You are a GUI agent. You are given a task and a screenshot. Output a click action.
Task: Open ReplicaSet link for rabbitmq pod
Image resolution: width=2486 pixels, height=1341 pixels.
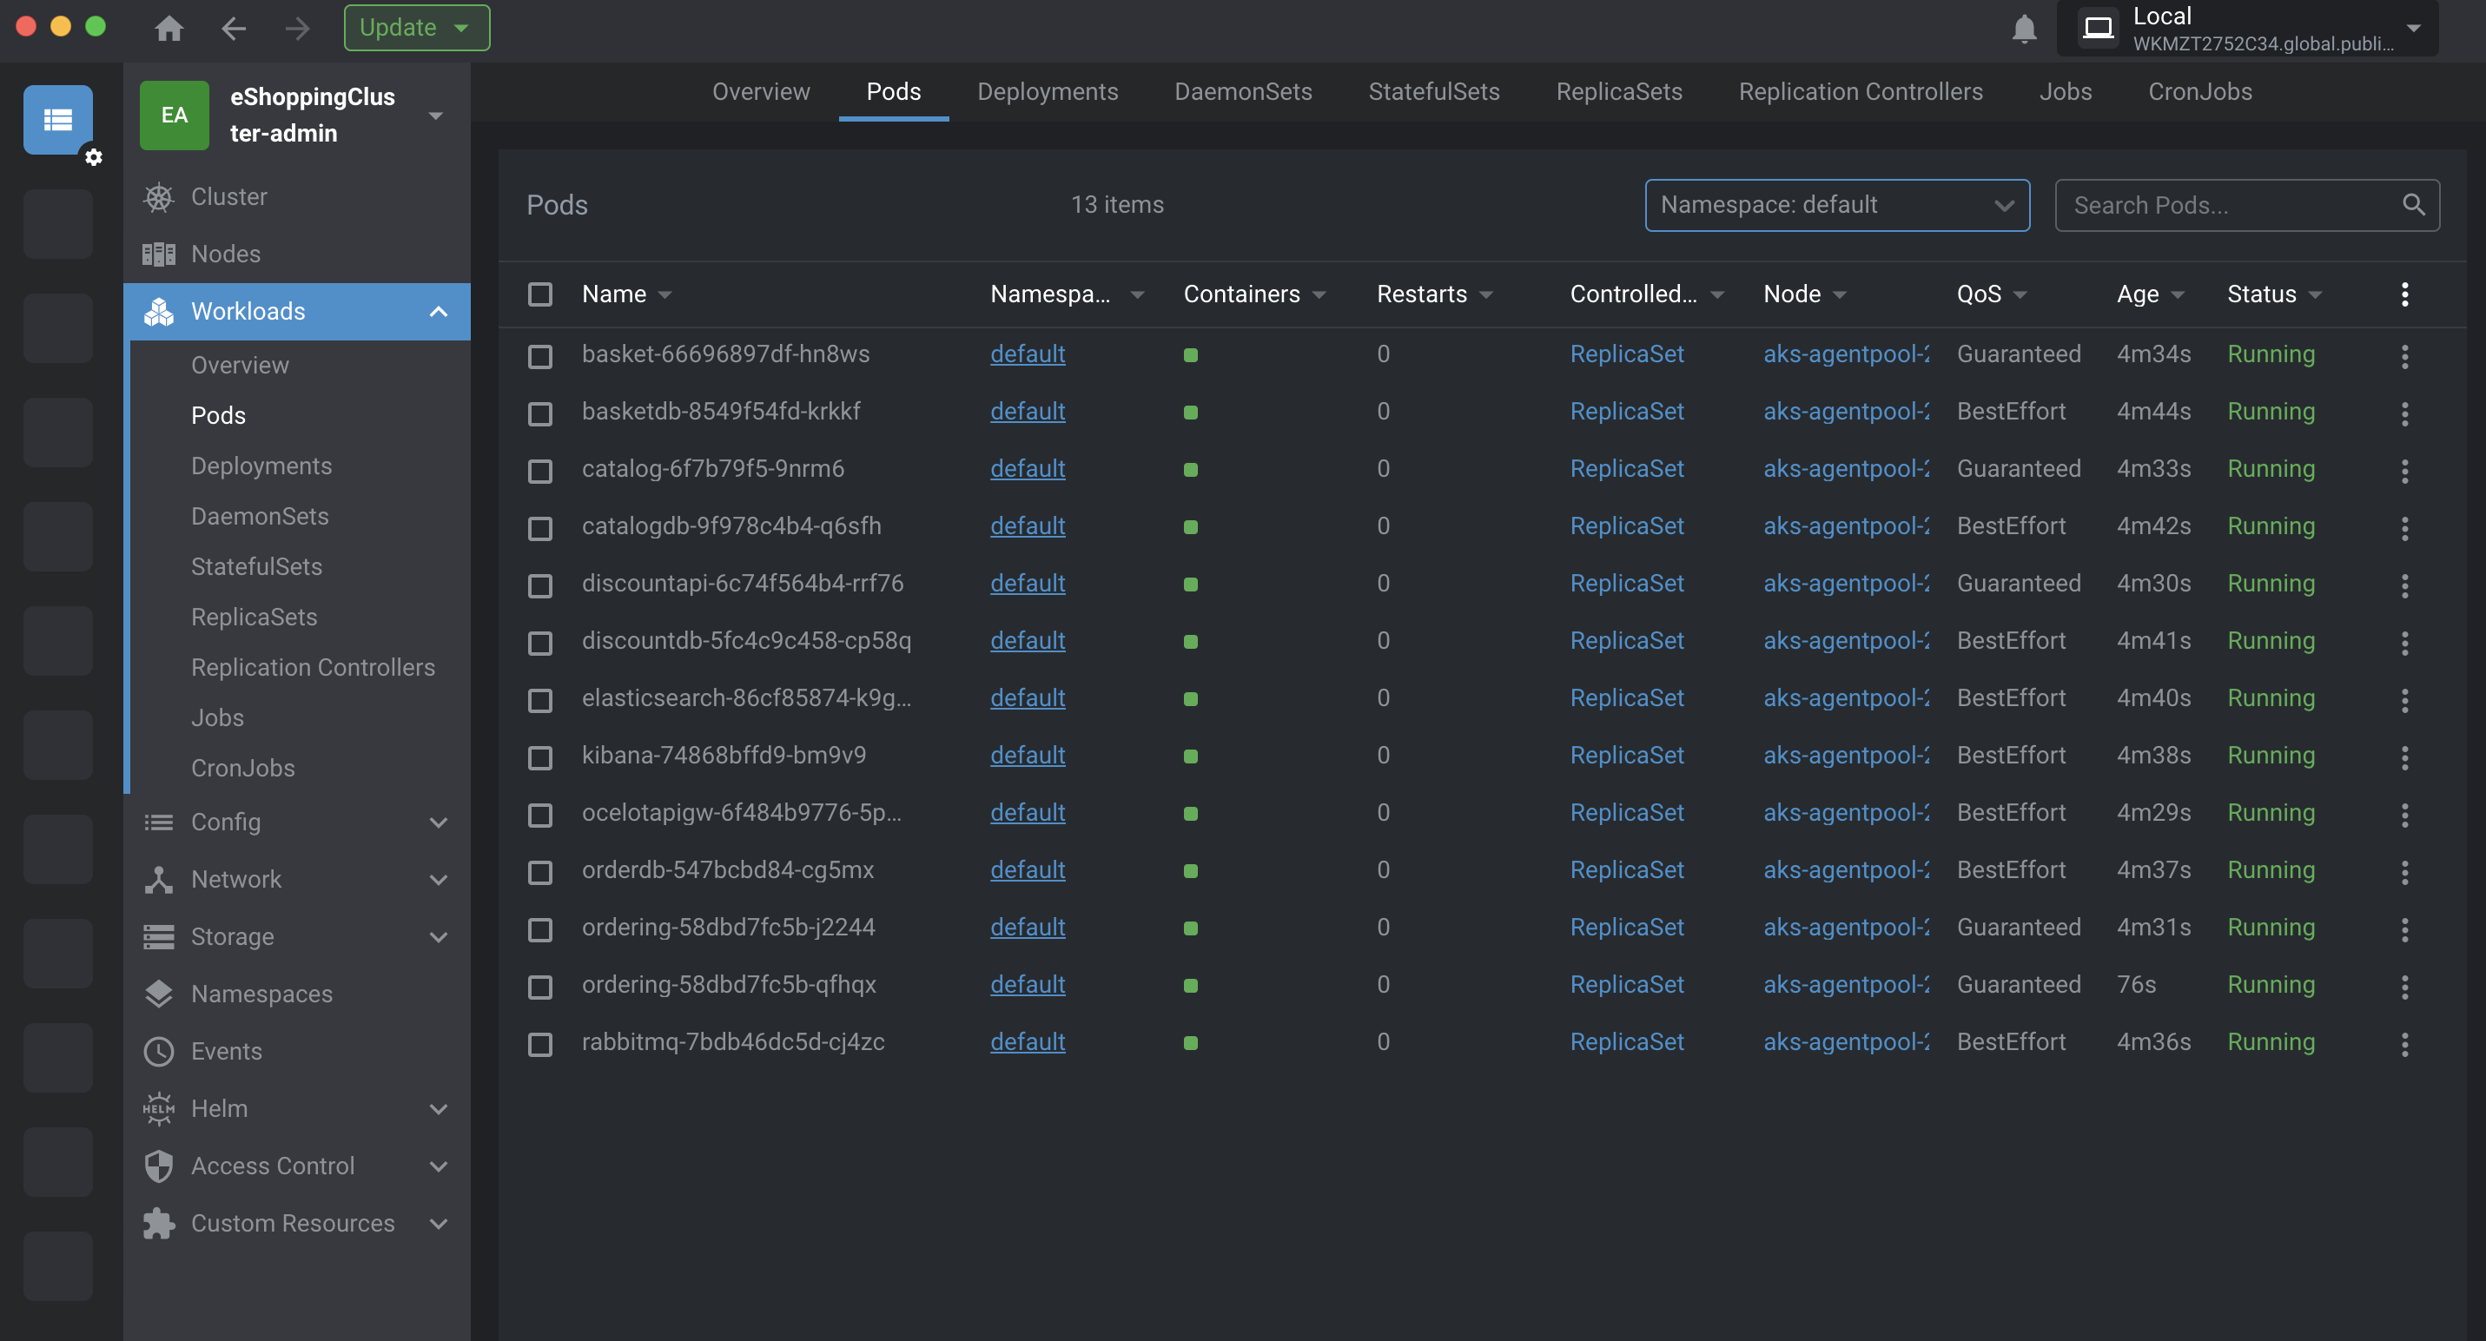[1626, 1042]
